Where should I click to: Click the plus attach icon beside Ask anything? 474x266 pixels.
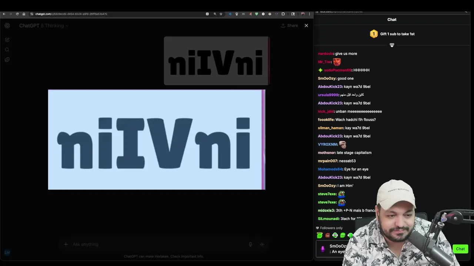coord(66,244)
